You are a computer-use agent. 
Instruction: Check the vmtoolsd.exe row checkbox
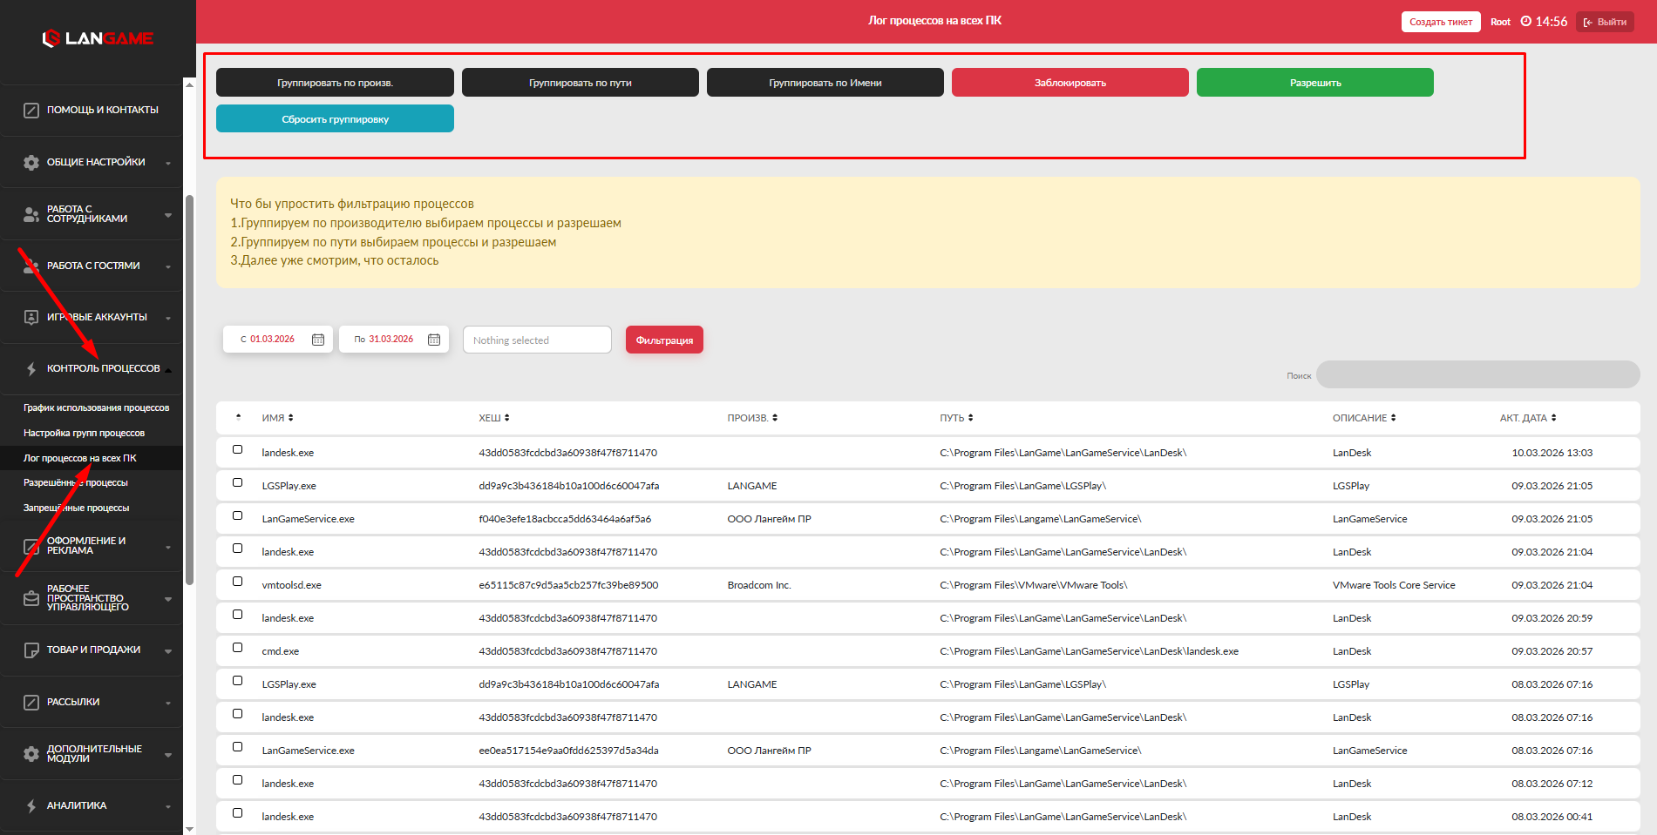(x=237, y=582)
